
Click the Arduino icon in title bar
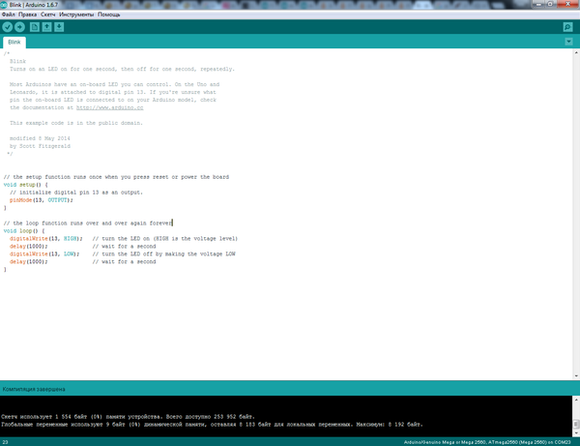[4, 5]
